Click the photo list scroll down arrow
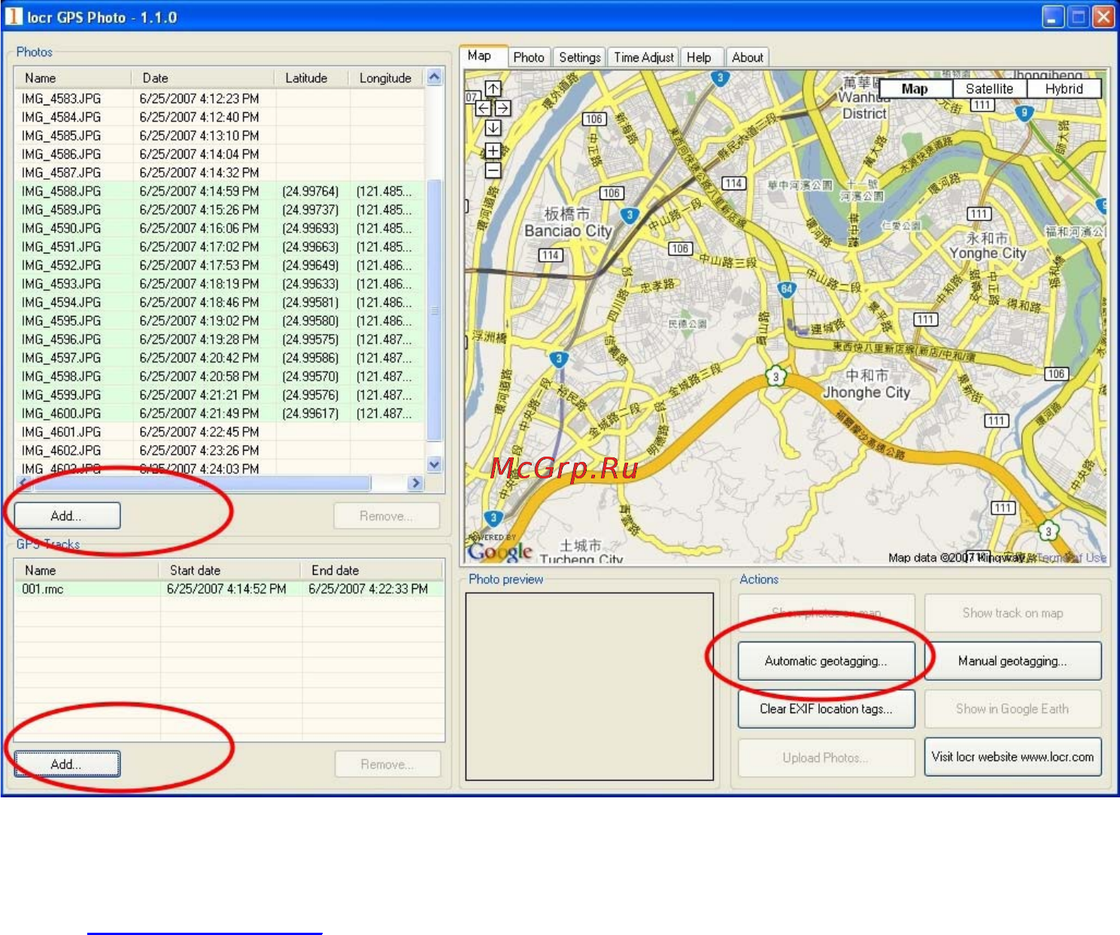 (434, 464)
